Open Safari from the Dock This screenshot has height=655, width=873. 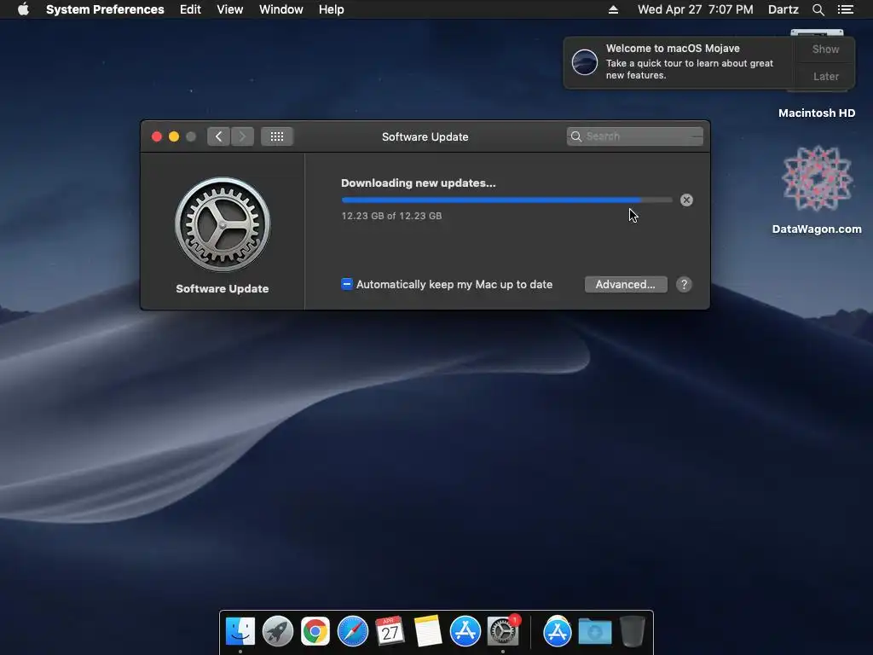click(352, 631)
